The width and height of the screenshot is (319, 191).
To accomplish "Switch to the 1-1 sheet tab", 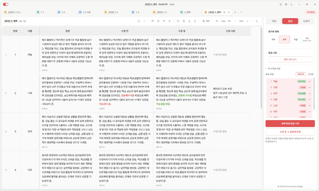I will [40, 12].
